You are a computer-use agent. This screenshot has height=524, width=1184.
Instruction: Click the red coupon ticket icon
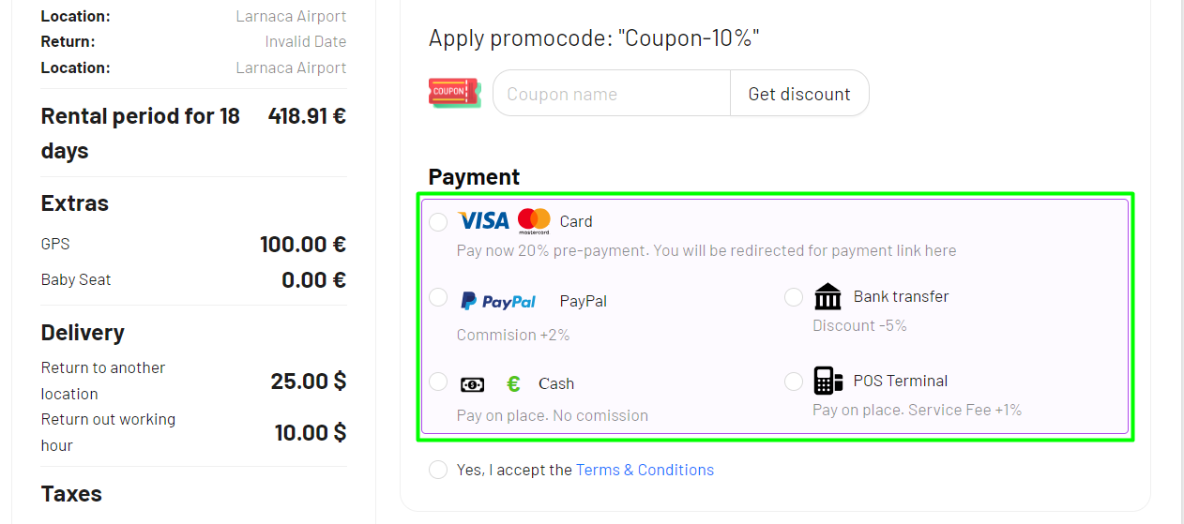click(454, 93)
